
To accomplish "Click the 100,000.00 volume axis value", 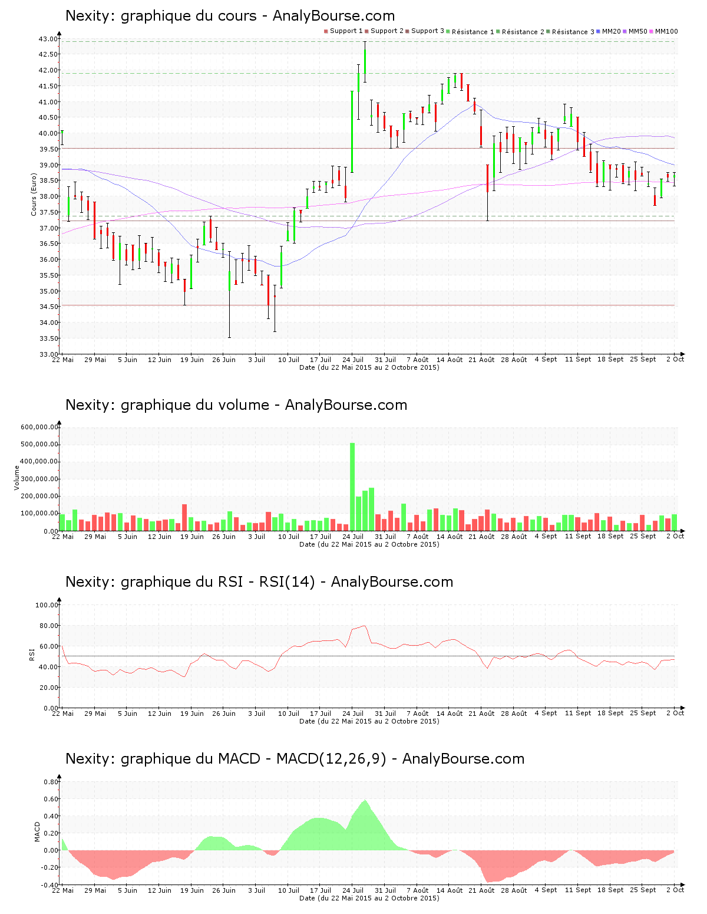I will 39,514.
